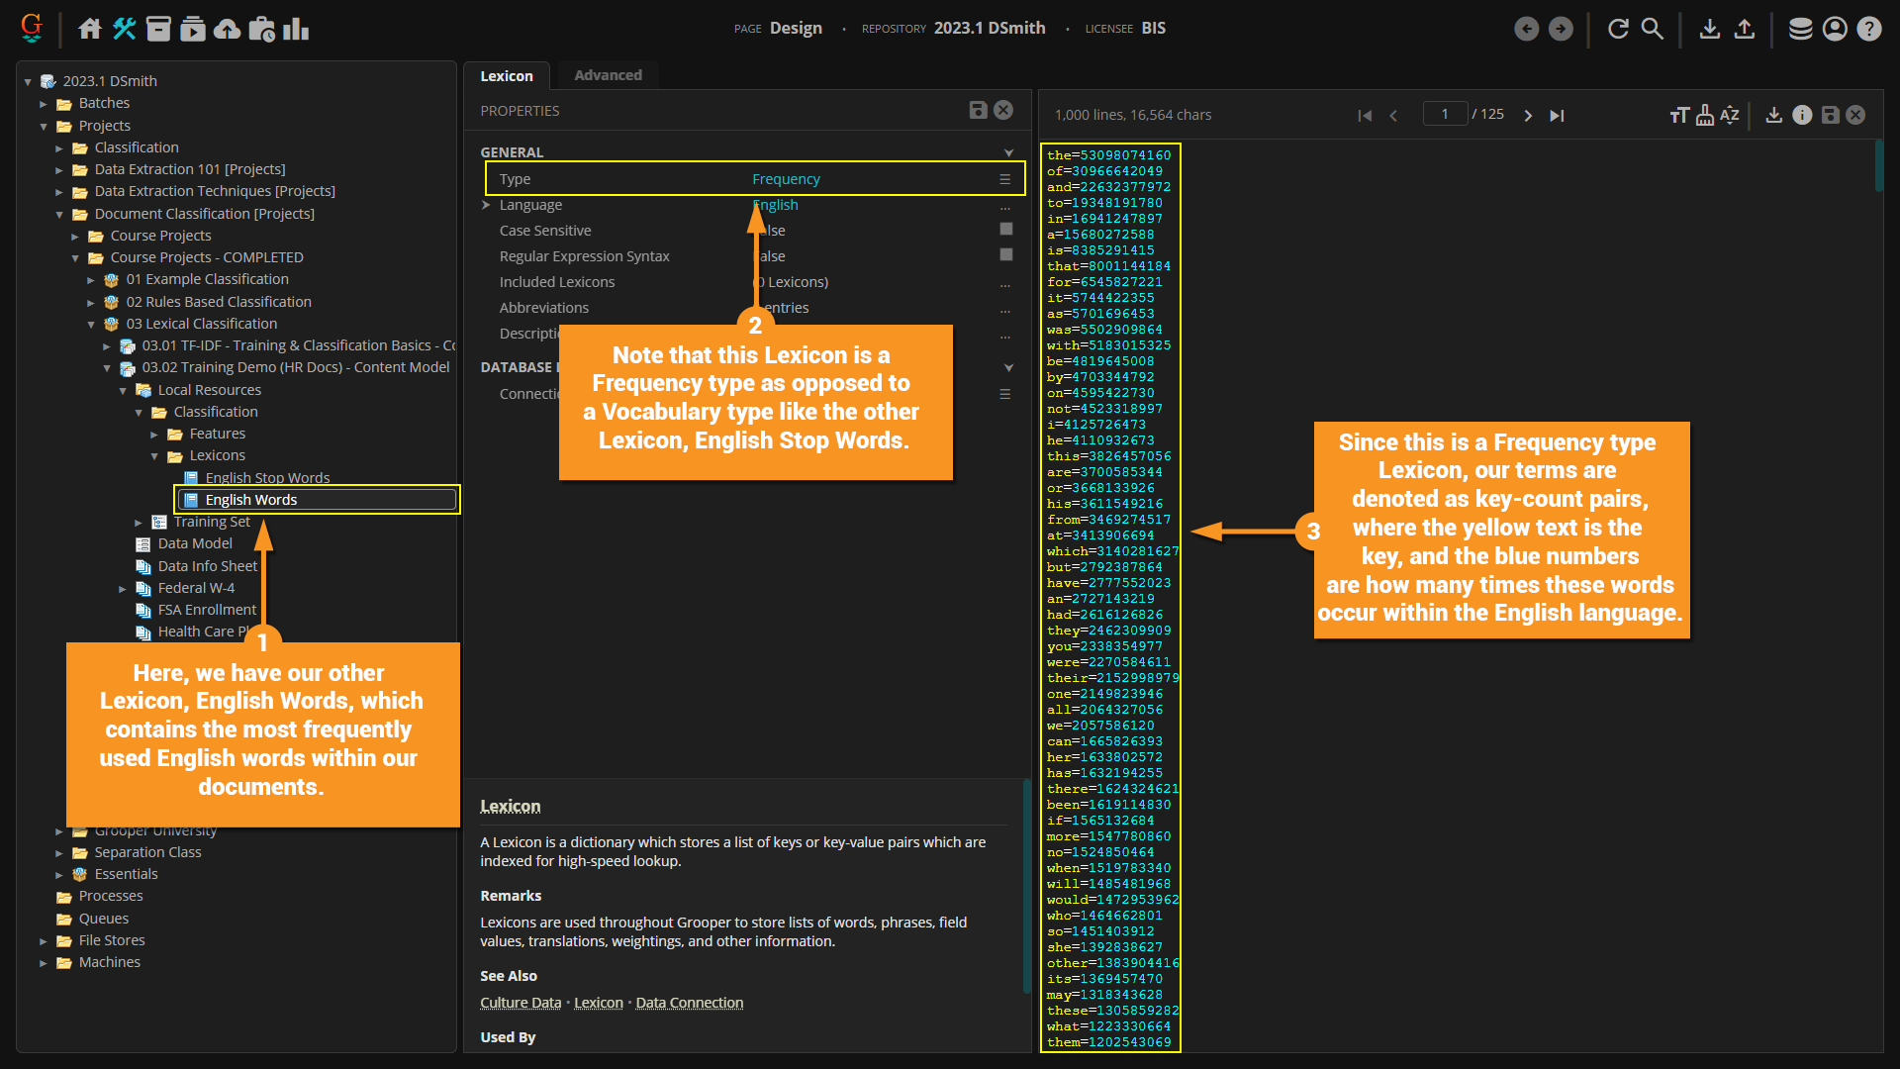
Task: Click the sort A-Z icon in editor
Action: click(1730, 115)
